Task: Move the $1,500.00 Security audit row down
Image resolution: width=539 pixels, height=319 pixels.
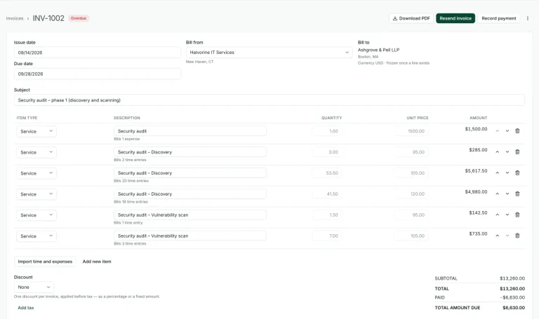Action: tap(507, 131)
